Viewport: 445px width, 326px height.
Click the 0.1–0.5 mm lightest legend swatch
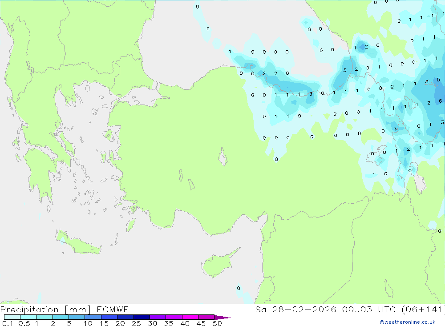[x=12, y=317]
